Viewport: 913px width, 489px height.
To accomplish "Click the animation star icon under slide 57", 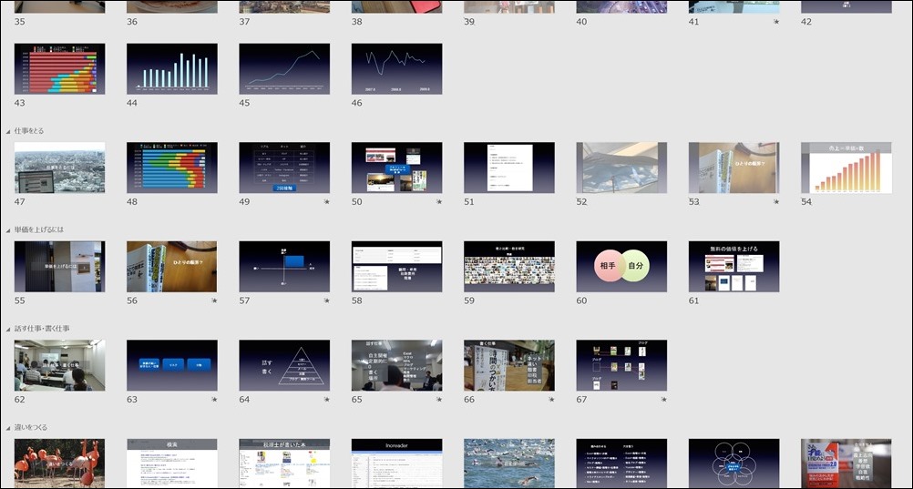I will coord(326,301).
